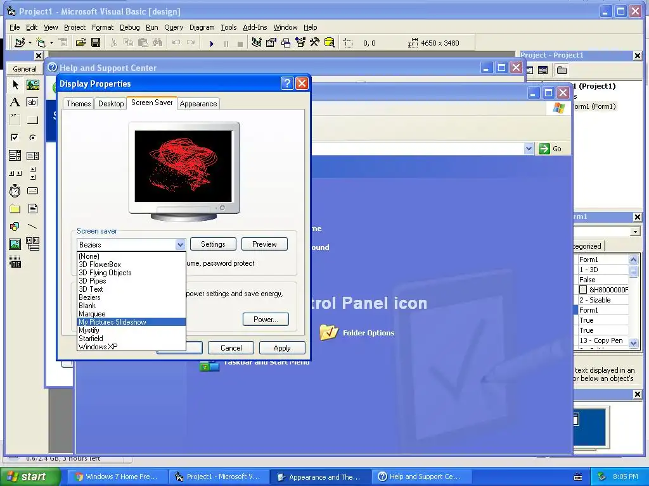Select the Frame control tool
Viewport: 649px width, 486px height.
pyautogui.click(x=15, y=120)
